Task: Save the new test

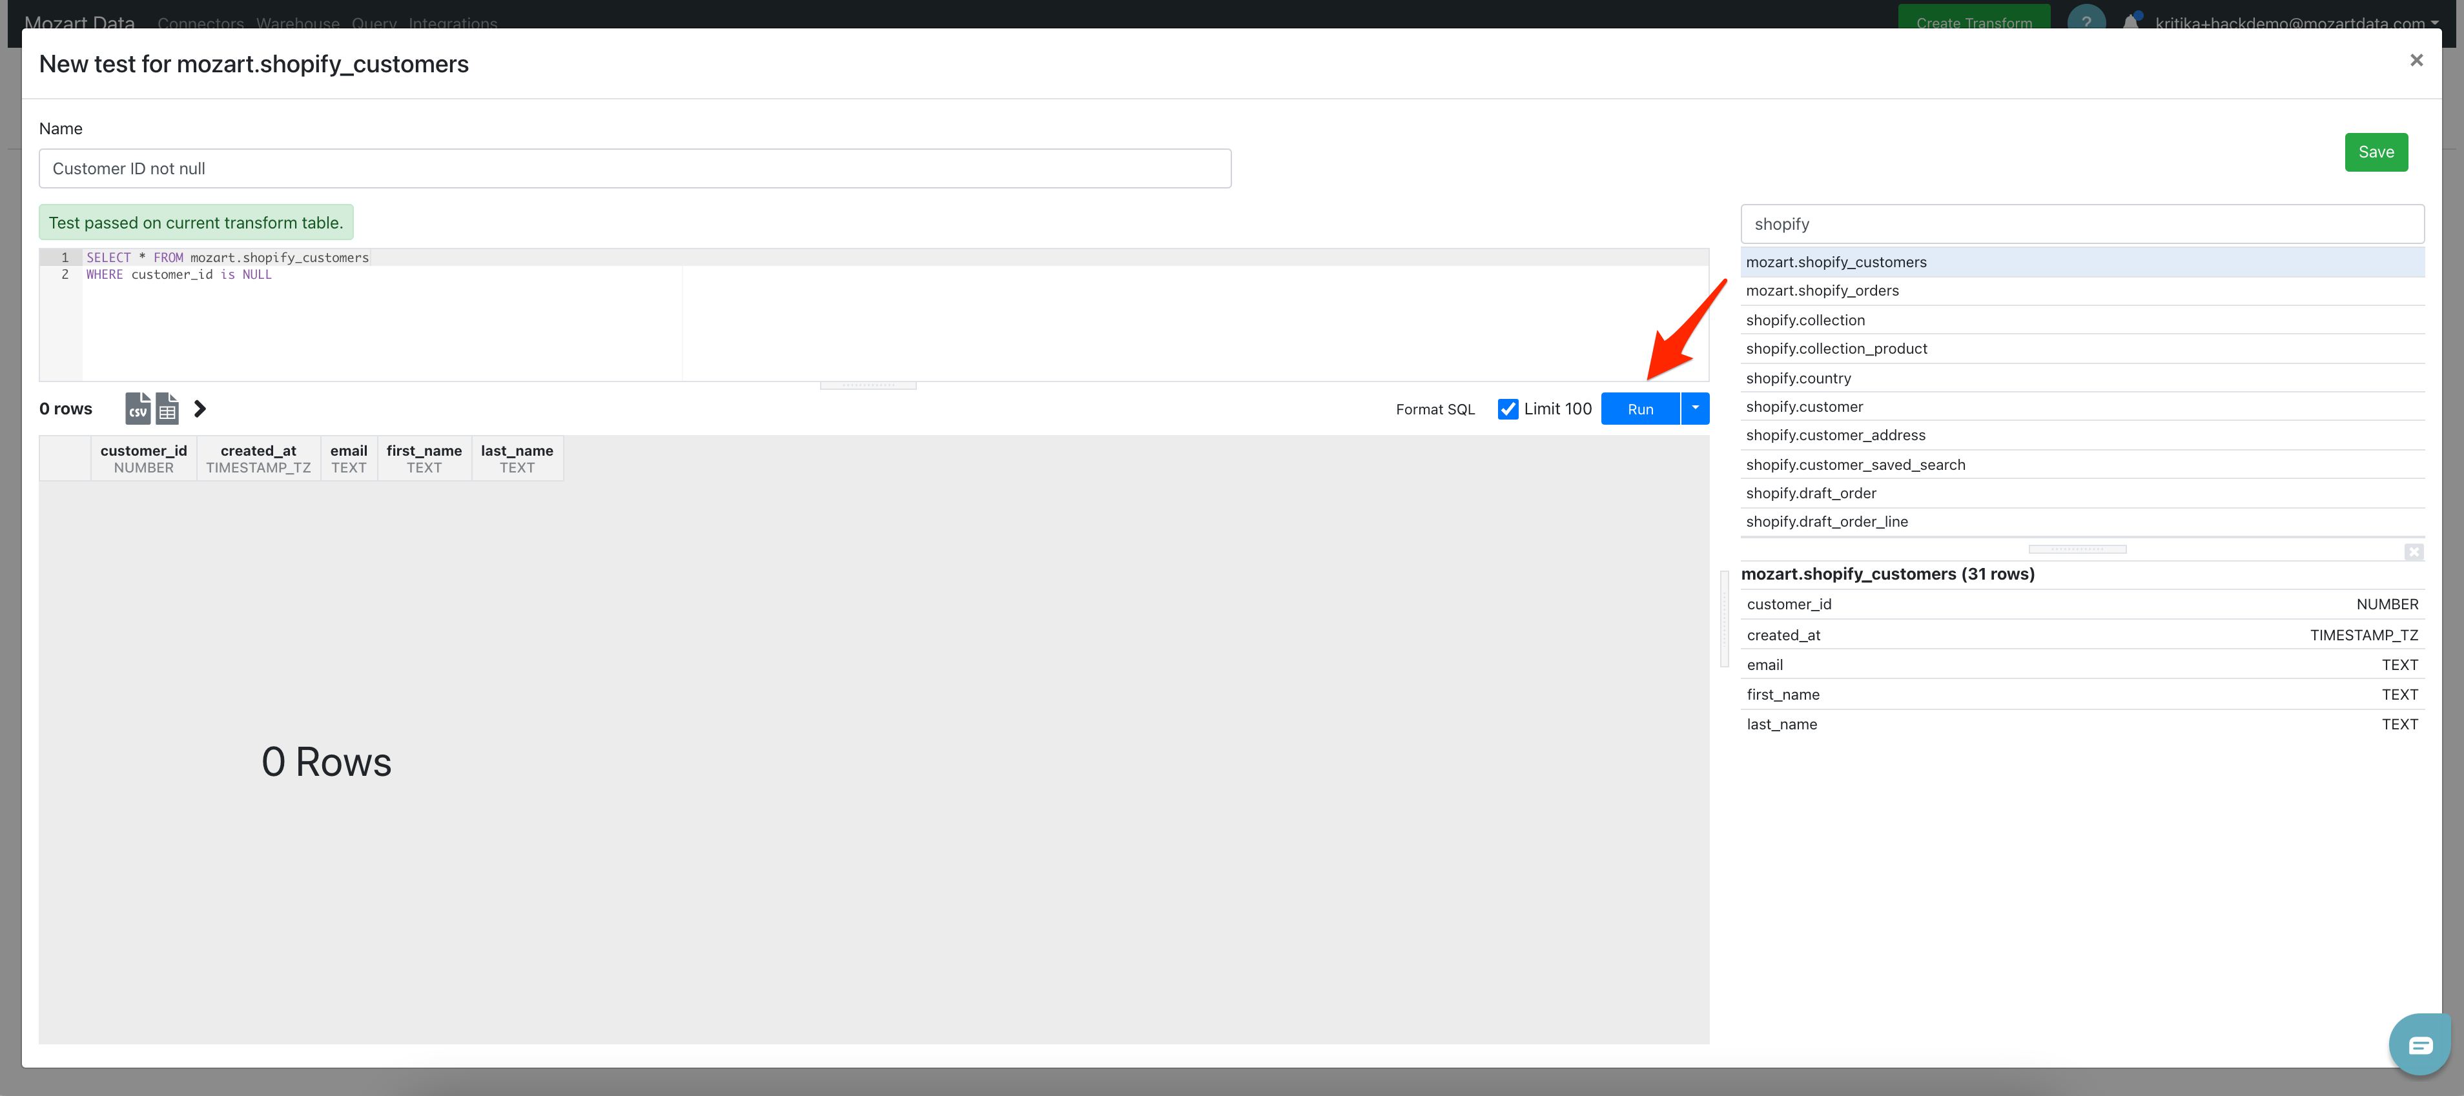Action: click(x=2375, y=152)
